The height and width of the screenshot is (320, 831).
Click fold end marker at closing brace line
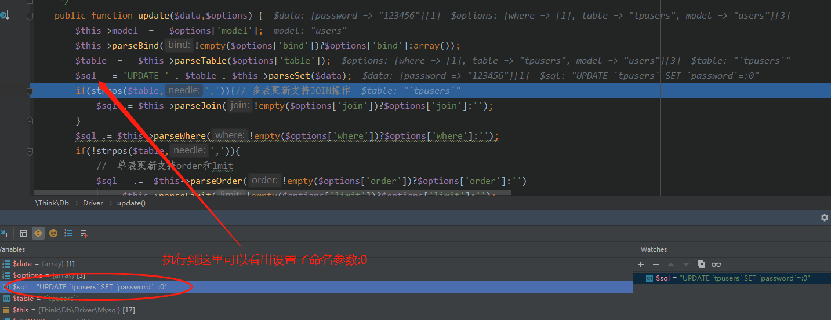coord(30,120)
